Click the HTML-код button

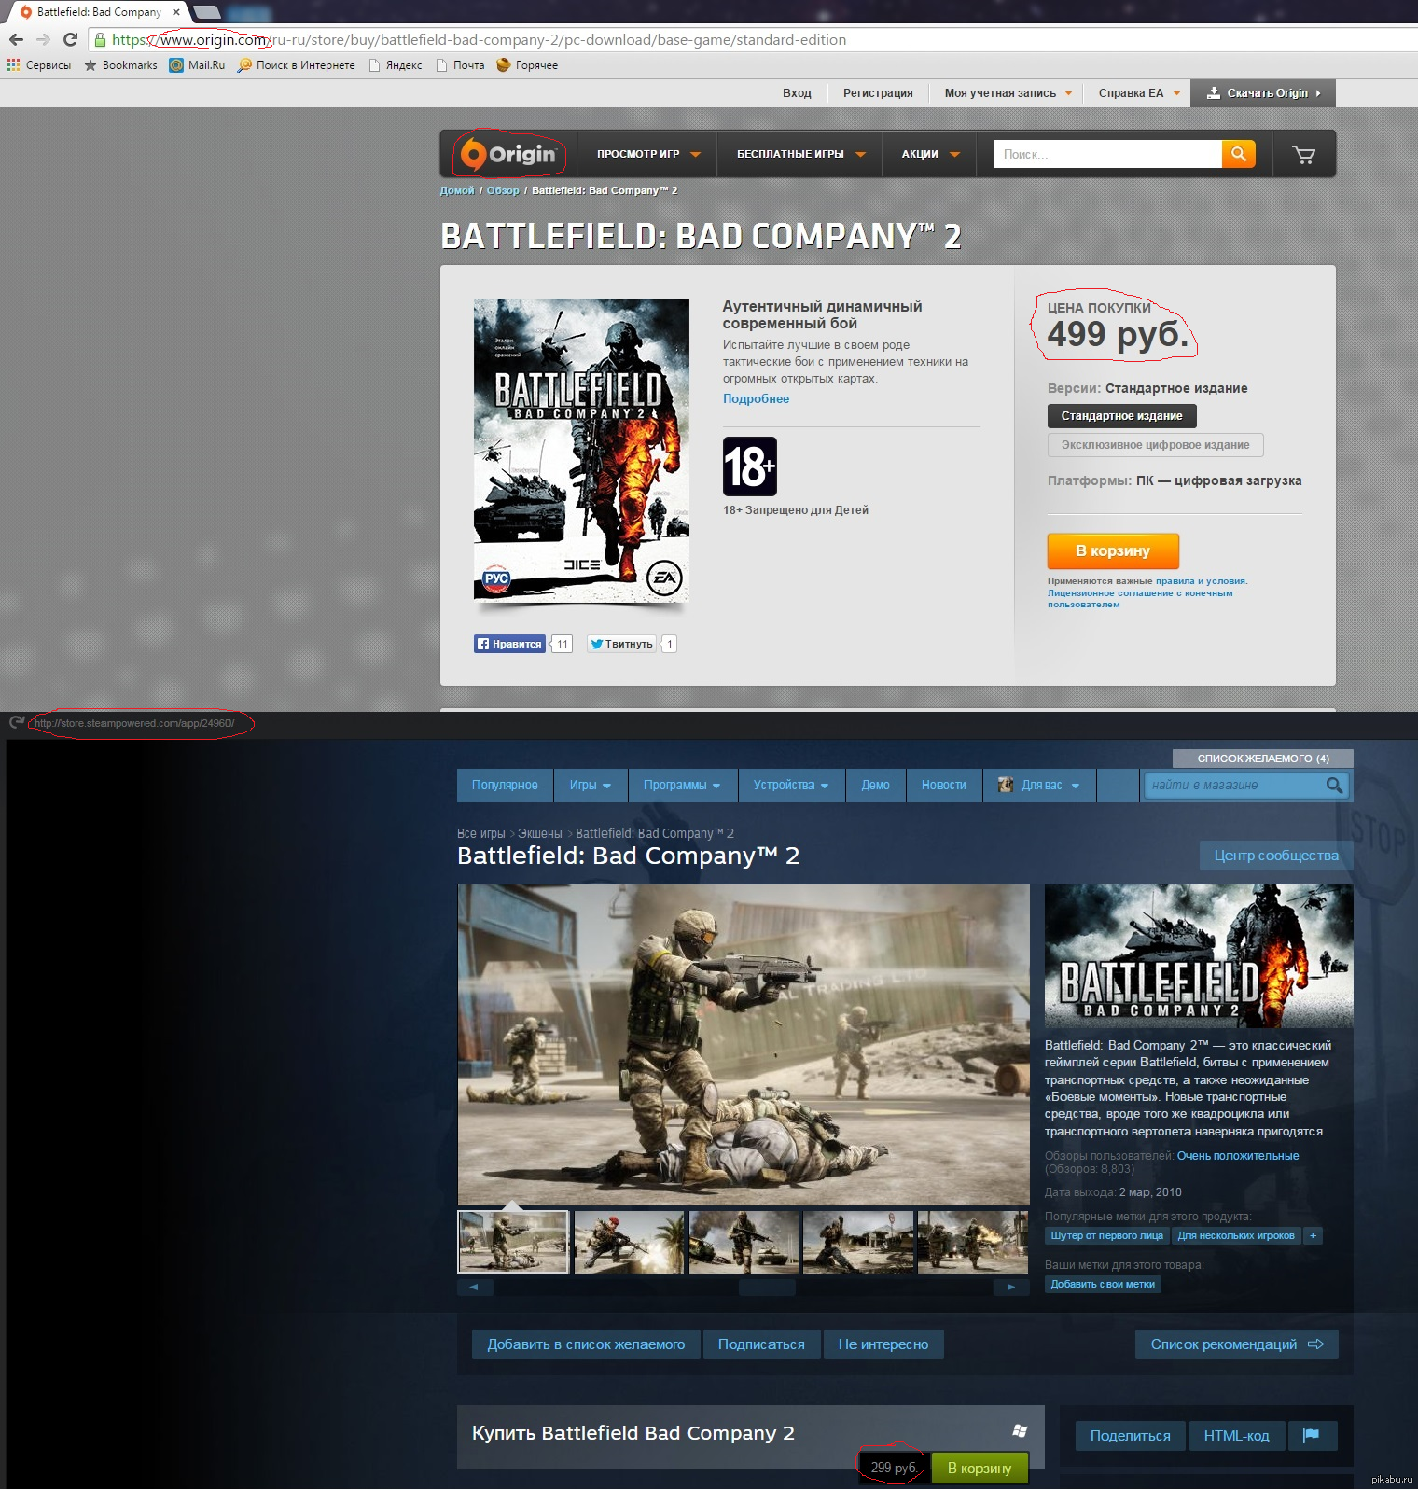1236,1436
